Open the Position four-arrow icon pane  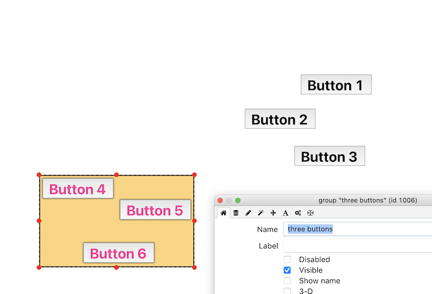(x=273, y=213)
